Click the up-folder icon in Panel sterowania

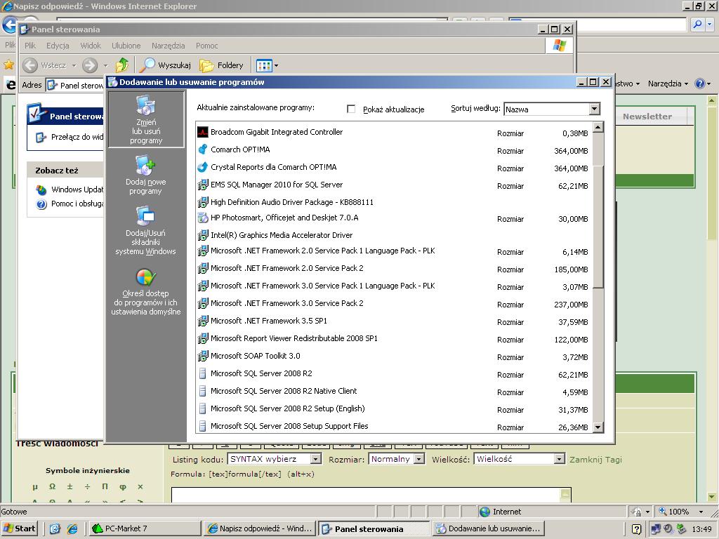coord(122,65)
